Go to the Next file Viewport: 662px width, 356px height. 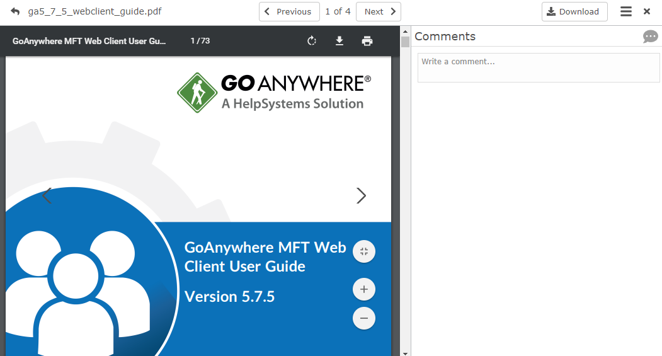point(379,11)
